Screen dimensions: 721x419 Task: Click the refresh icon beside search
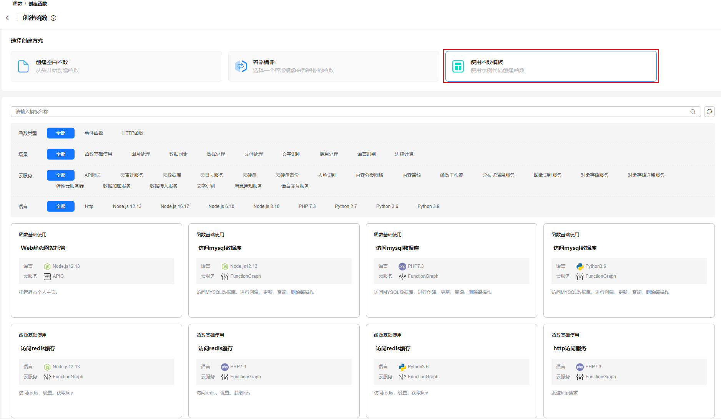[x=709, y=112]
